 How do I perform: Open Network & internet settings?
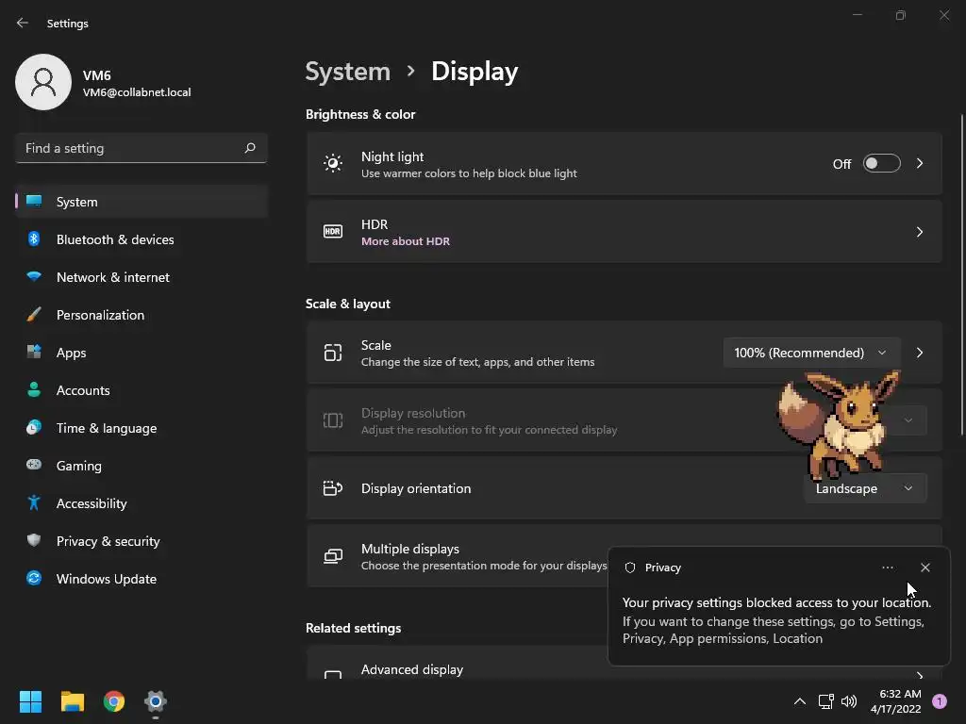pyautogui.click(x=112, y=277)
